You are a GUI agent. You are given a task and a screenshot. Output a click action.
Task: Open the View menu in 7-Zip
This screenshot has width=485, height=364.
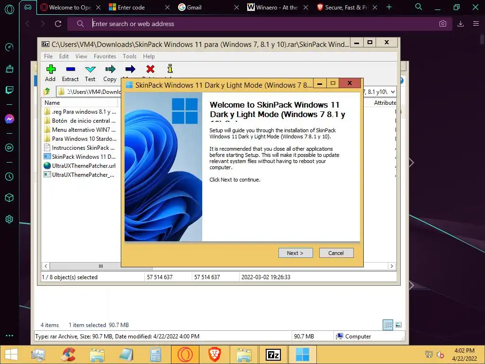pyautogui.click(x=81, y=56)
